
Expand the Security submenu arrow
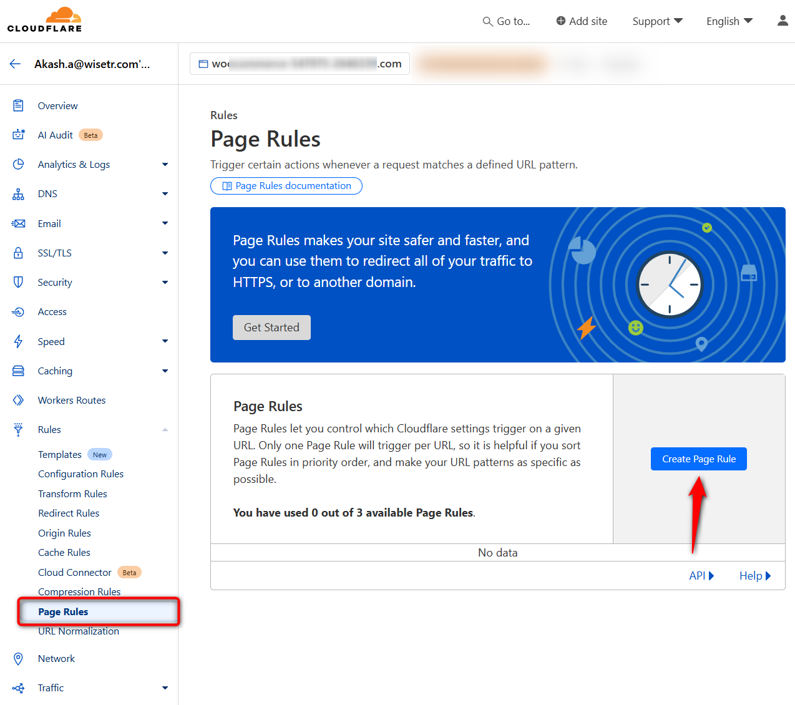pos(165,282)
